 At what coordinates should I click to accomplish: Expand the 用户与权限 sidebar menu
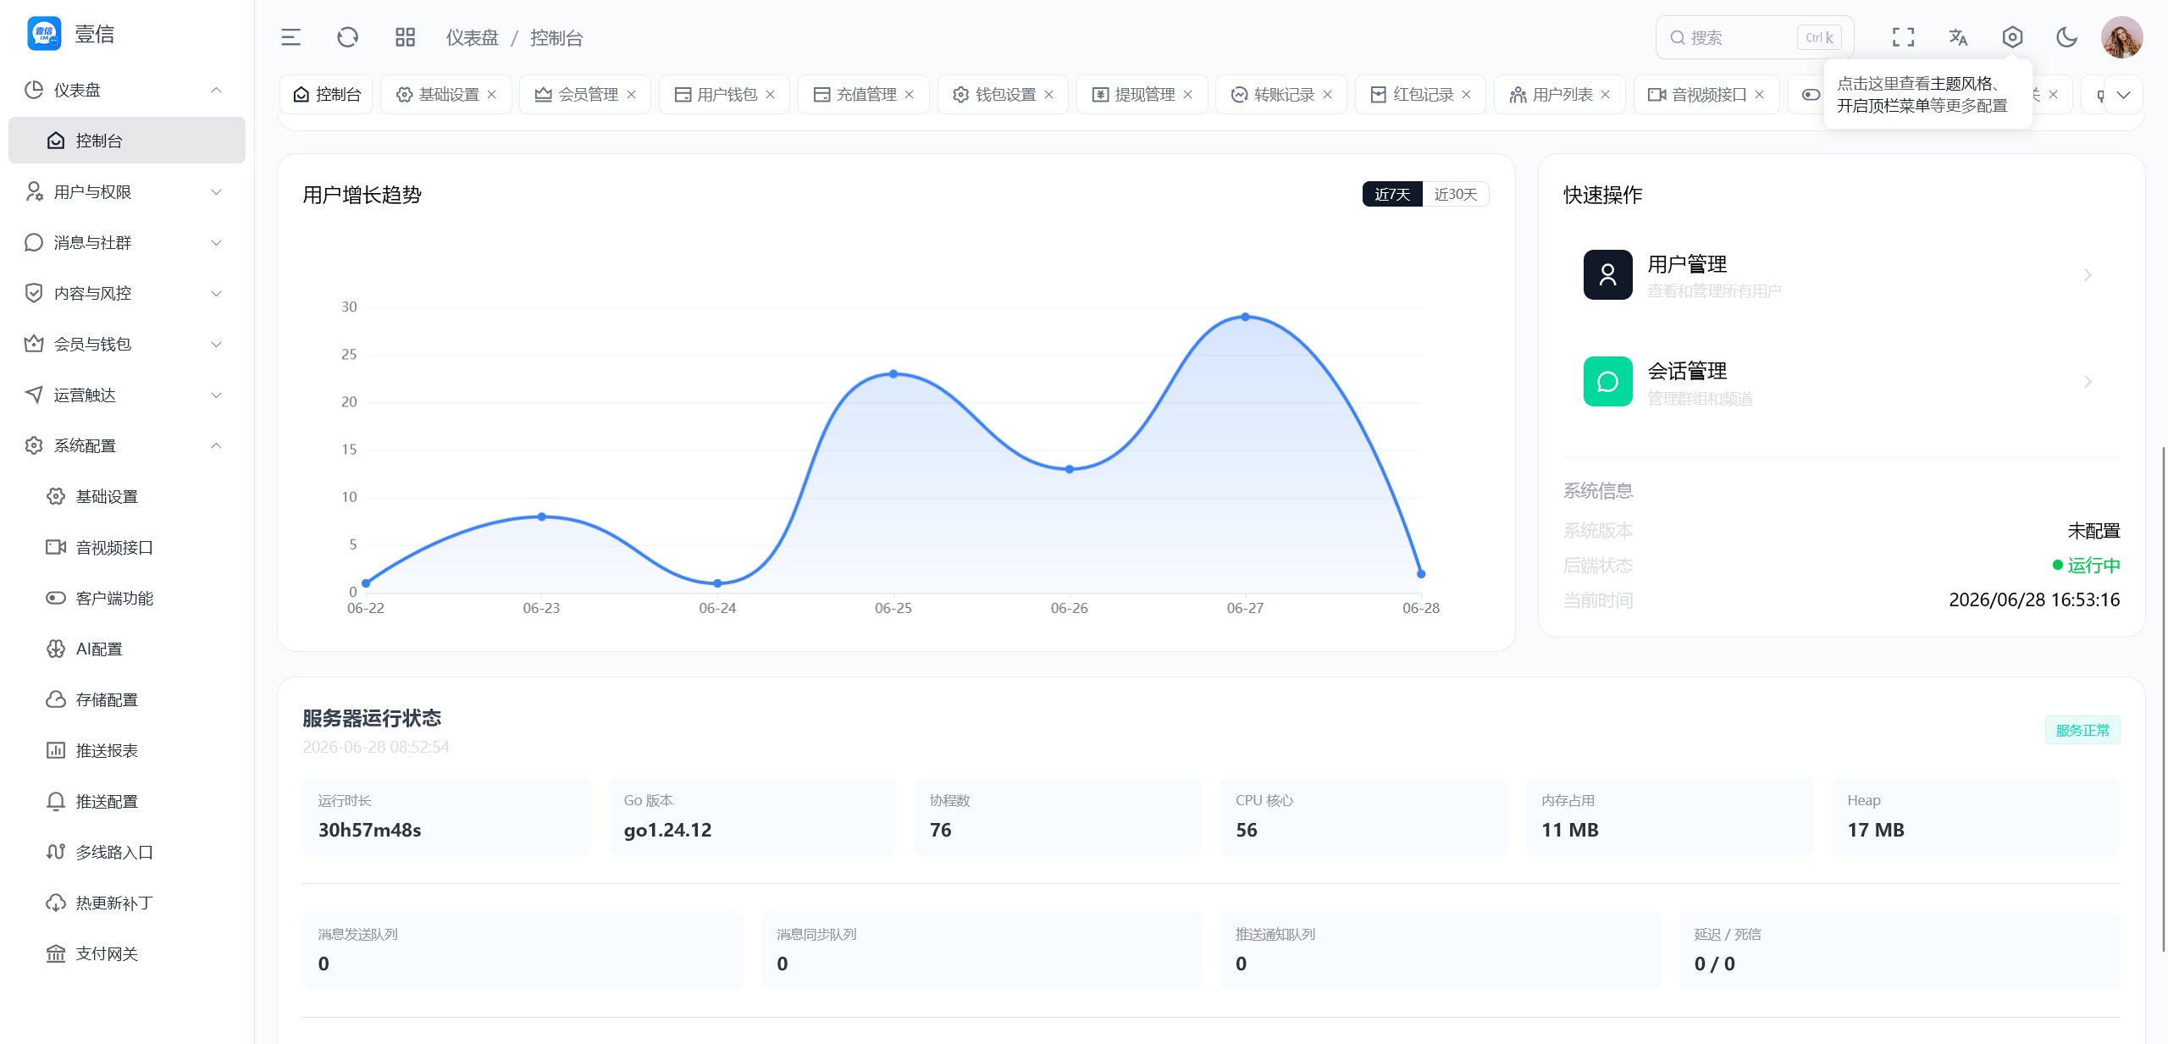pyautogui.click(x=126, y=192)
